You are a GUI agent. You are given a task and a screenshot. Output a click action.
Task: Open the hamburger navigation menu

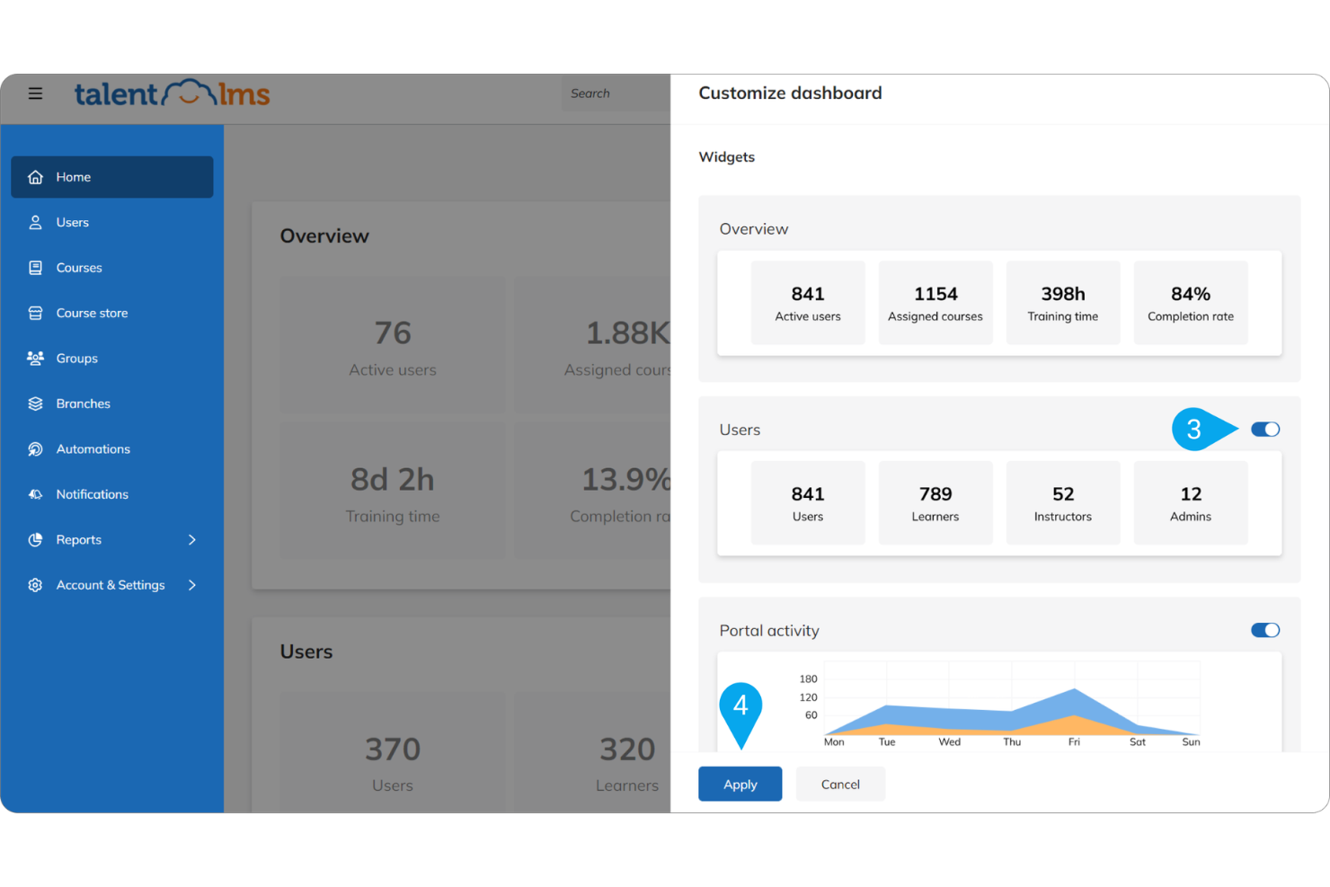35,93
